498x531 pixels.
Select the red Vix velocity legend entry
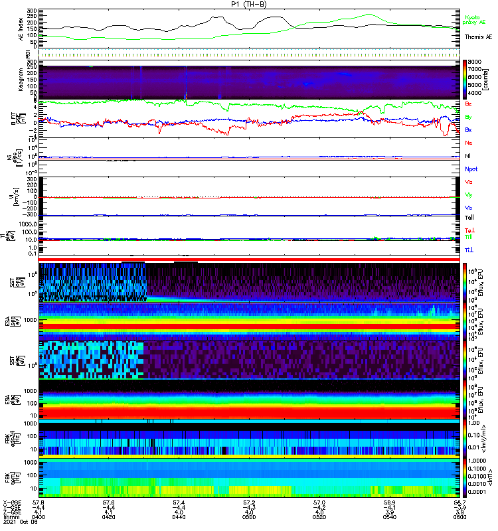(469, 182)
